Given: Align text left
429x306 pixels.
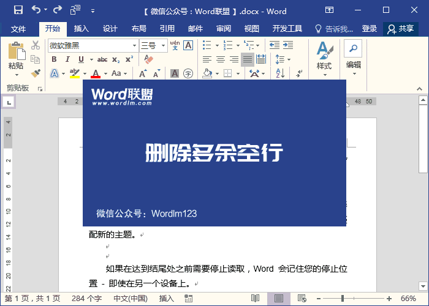Looking at the screenshot, I should [x=207, y=59].
